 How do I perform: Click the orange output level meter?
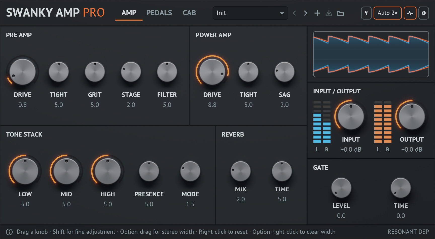383,122
